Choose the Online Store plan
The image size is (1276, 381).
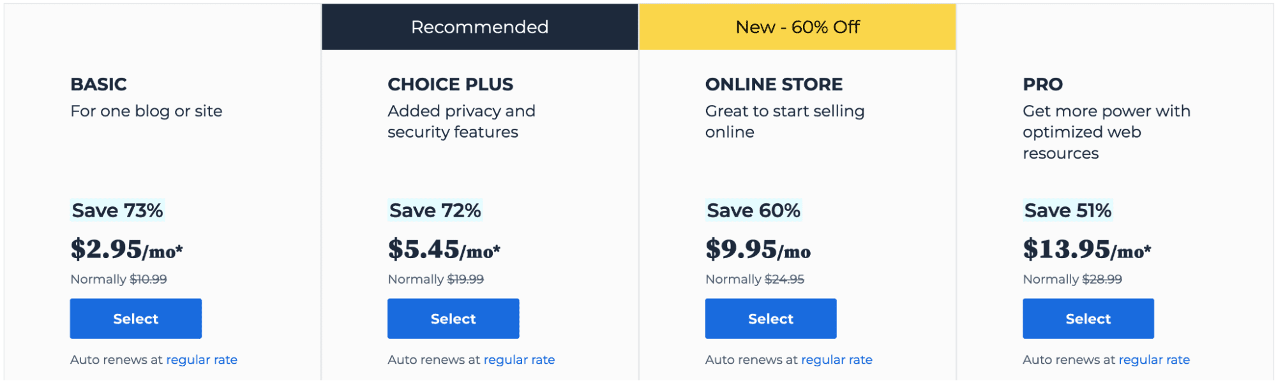tap(770, 319)
